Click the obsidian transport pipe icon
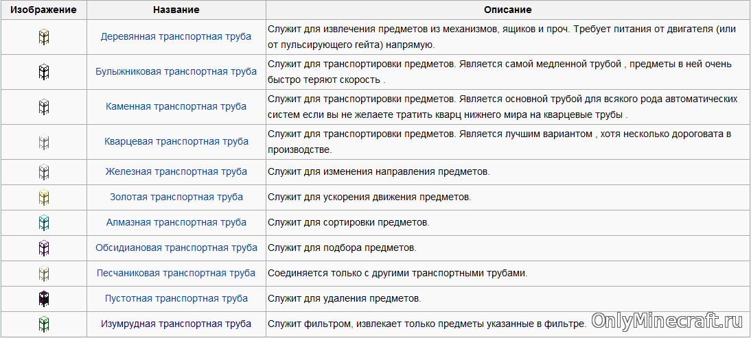Screen dimensions: 751x338 click(x=44, y=248)
